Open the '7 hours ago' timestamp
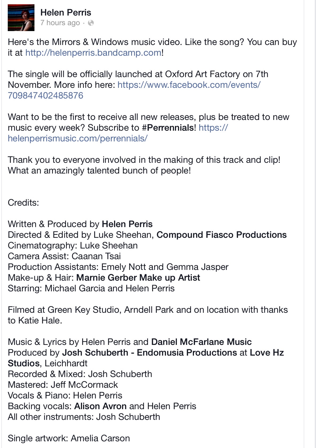 (x=60, y=23)
